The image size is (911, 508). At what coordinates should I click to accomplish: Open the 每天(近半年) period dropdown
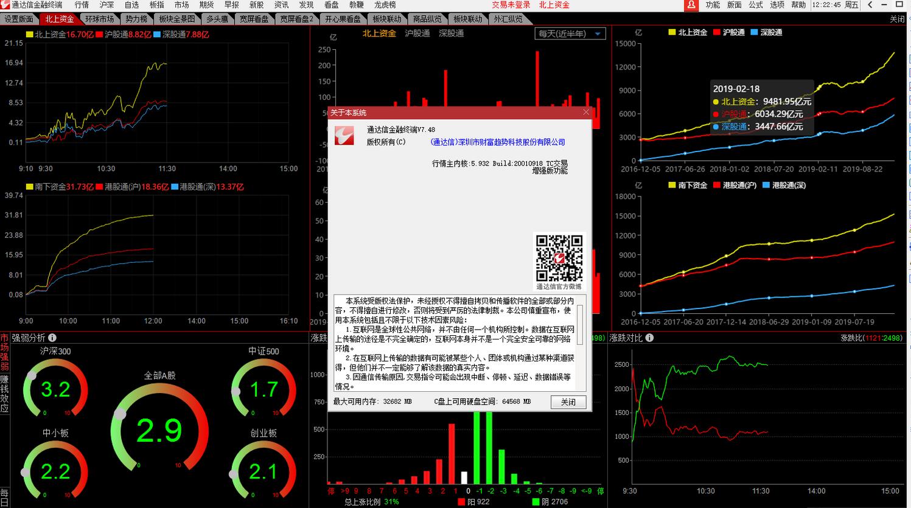pos(570,33)
